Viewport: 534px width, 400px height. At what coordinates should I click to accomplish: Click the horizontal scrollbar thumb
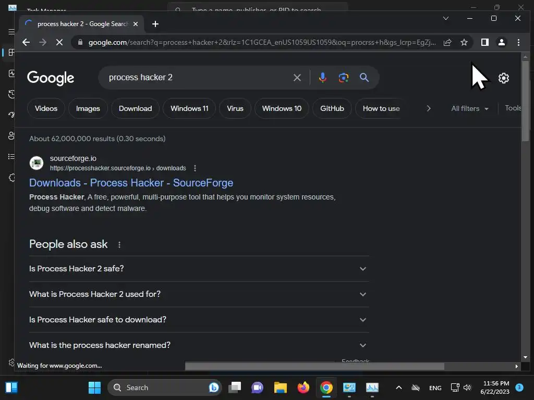[314, 366]
